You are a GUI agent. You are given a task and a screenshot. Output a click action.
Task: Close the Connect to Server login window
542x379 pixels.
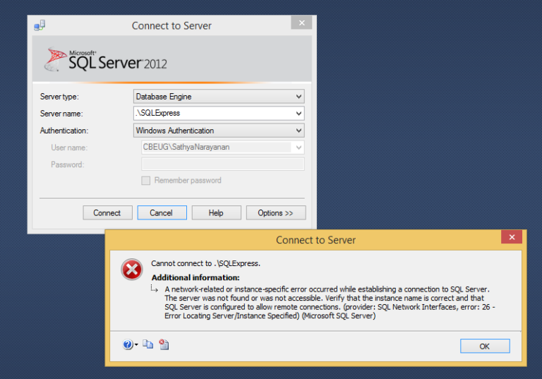301,23
